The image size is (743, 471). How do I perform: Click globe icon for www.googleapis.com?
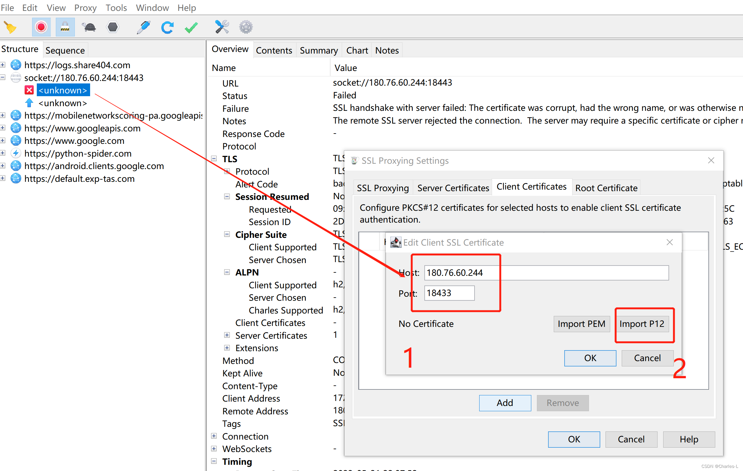coord(16,128)
